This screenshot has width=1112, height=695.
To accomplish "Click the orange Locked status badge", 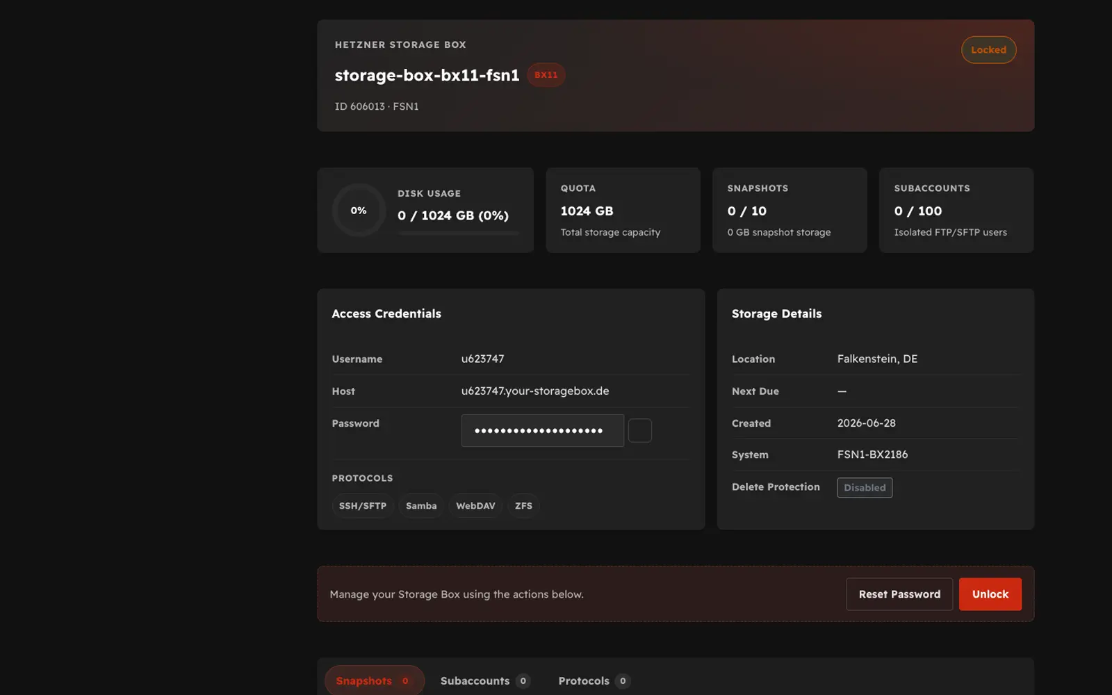I will [988, 50].
